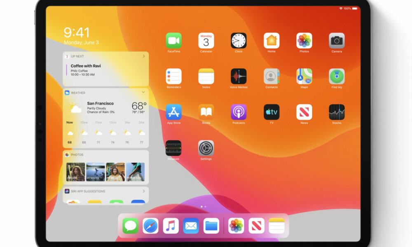Open the Clock app

coord(239,41)
